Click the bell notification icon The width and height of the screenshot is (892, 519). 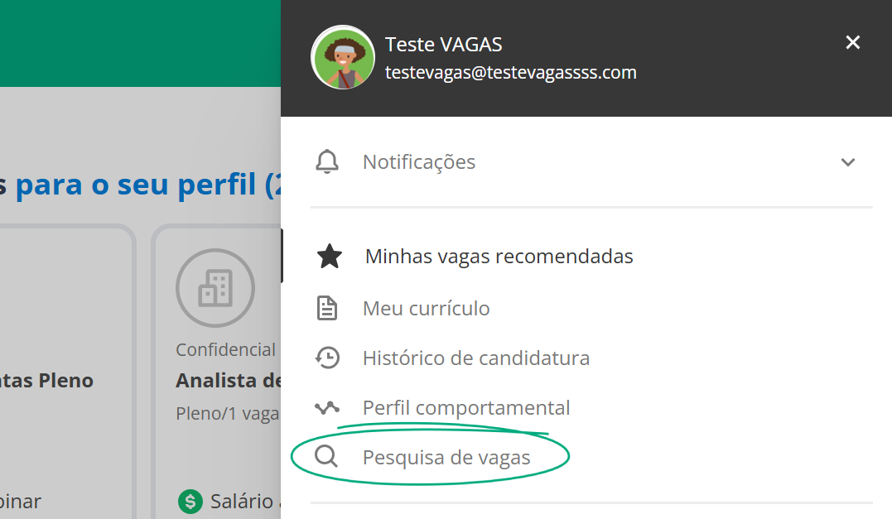click(x=327, y=162)
